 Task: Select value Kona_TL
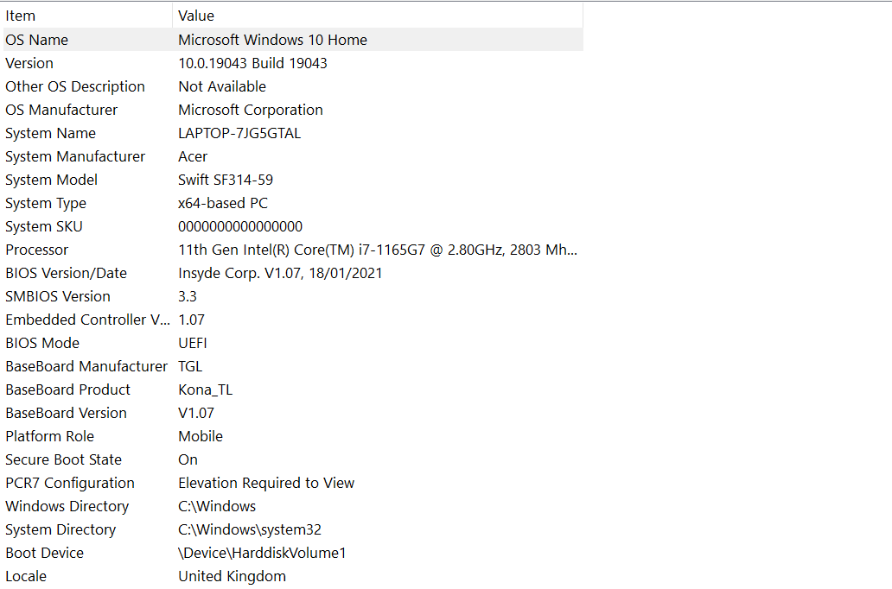point(206,389)
